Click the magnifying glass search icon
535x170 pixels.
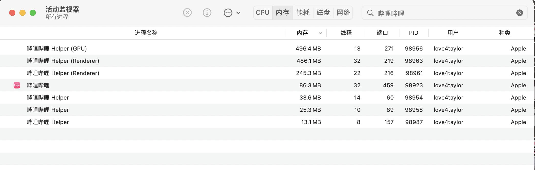click(370, 13)
